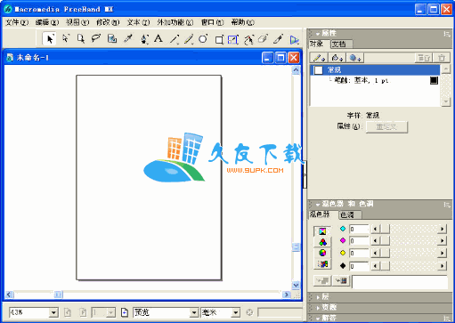Select the Text tool letter A
The width and height of the screenshot is (455, 323).
(x=158, y=39)
